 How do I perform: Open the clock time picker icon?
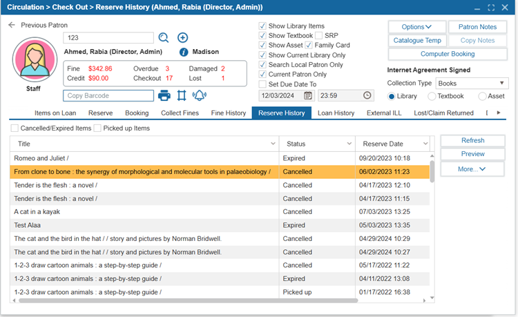(x=367, y=95)
